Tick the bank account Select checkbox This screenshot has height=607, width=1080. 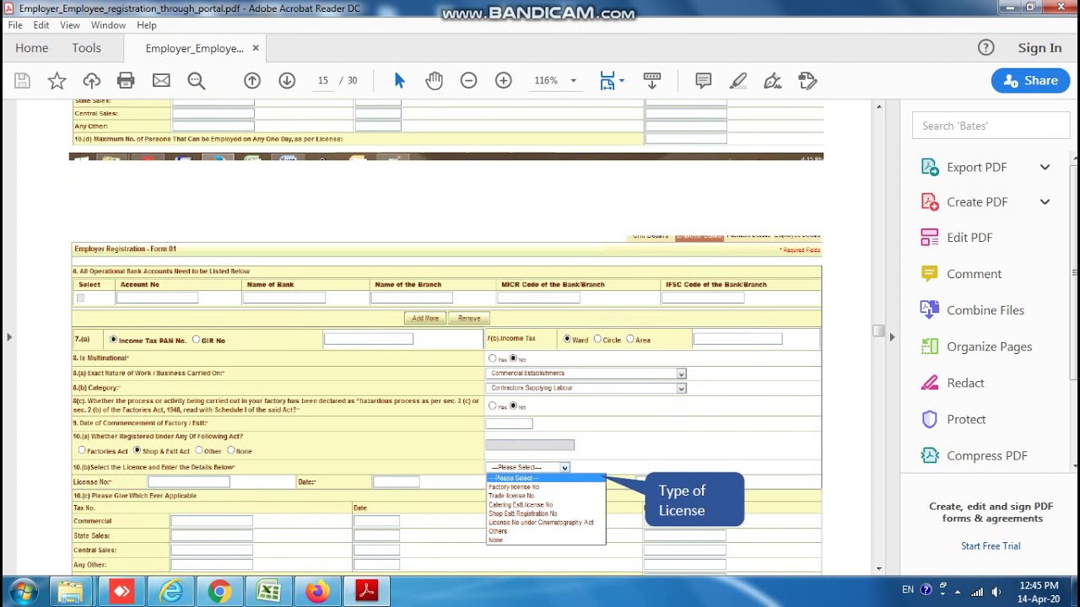pos(81,298)
